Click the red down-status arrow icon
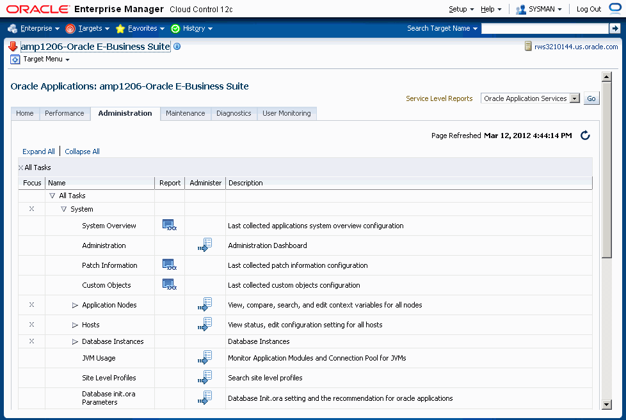 point(13,47)
